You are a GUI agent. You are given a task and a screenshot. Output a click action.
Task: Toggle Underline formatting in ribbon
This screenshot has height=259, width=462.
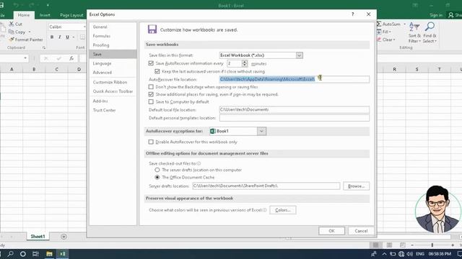point(67,37)
